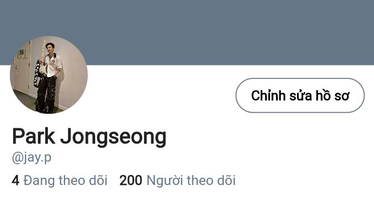The image size is (374, 212).
Task: Click the following count number 4
Action: 15,180
